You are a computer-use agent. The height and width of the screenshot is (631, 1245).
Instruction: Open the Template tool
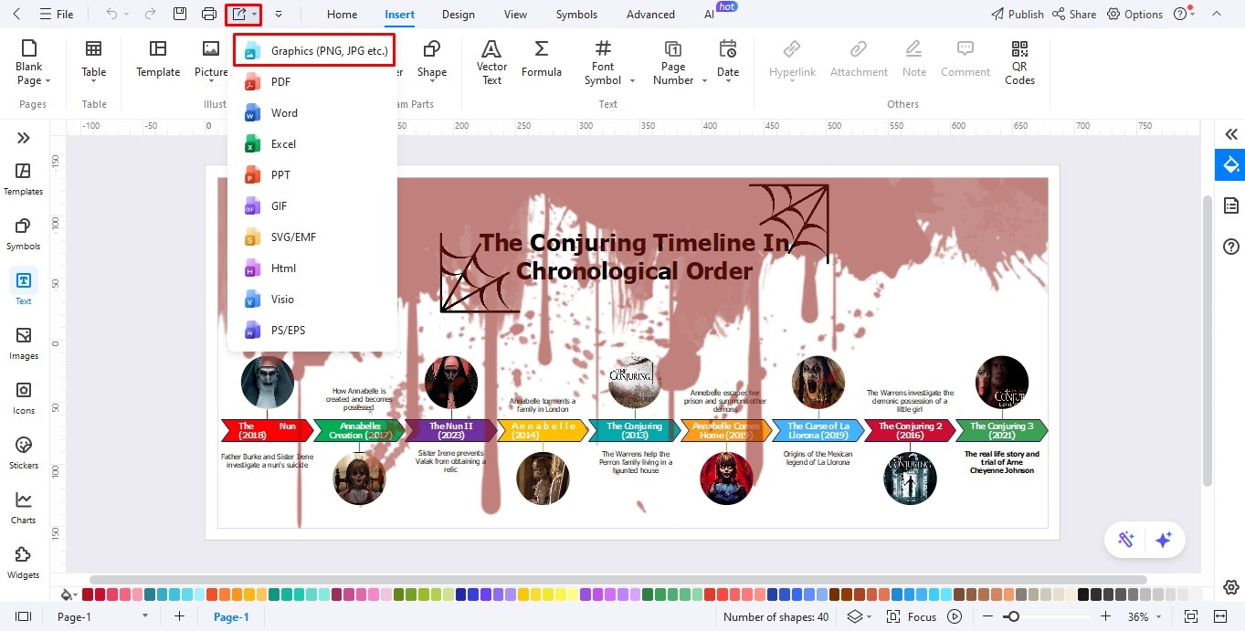point(158,59)
